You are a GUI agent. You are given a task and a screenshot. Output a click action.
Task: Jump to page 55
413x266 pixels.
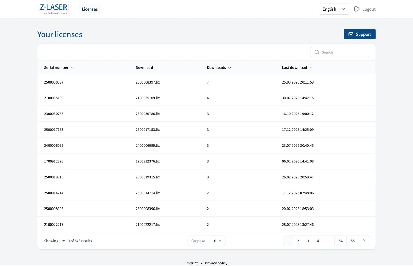point(353,241)
